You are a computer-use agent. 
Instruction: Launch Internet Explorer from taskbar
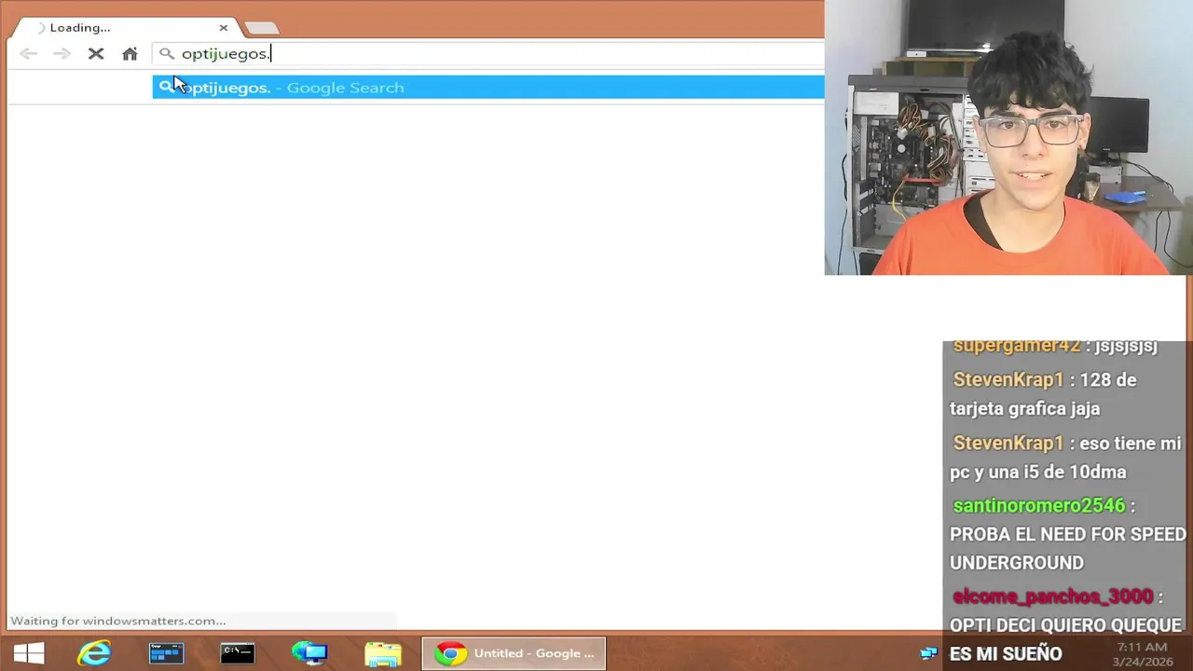point(94,653)
